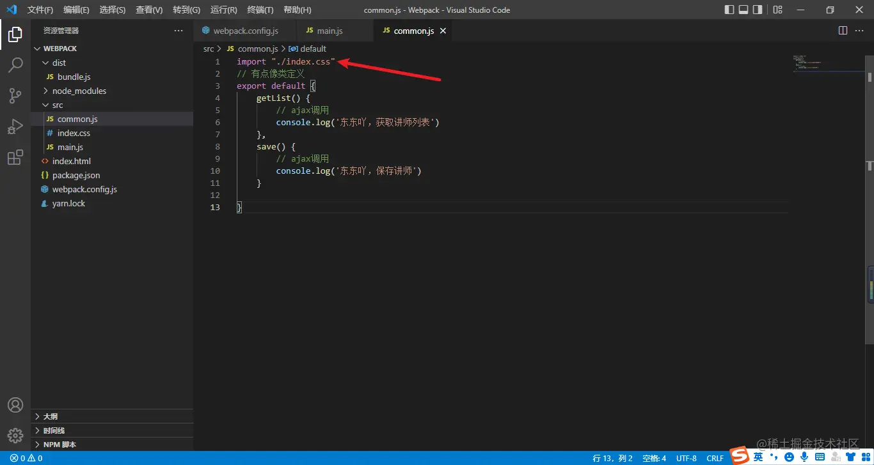874x465 pixels.
Task: Open Run and Debug view
Action: (15, 126)
